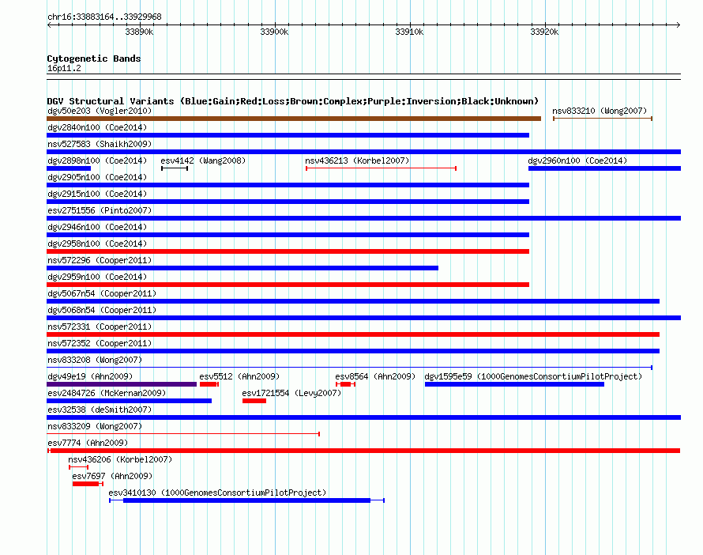Click dgv2958n100 (Coe2014) red loss bar
703x555 pixels.
click(288, 251)
